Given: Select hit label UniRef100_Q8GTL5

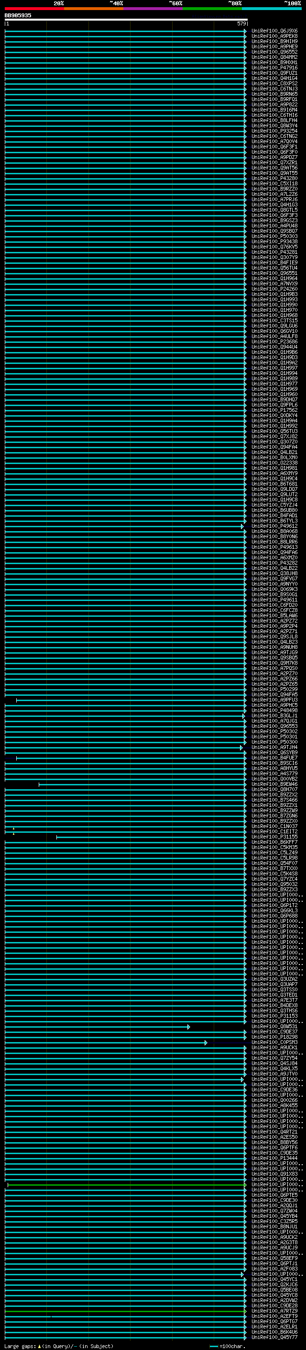Looking at the screenshot, I should (274, 210).
